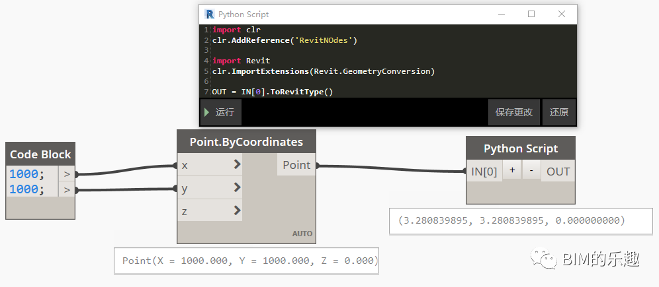Add an input port with the + button
The width and height of the screenshot is (659, 287).
pyautogui.click(x=512, y=170)
